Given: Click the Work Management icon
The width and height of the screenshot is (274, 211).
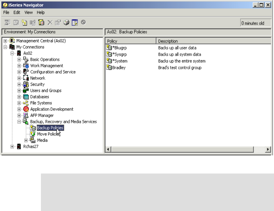Looking at the screenshot, I should [x=26, y=66].
